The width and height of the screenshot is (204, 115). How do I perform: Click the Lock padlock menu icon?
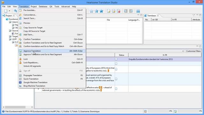(20, 59)
